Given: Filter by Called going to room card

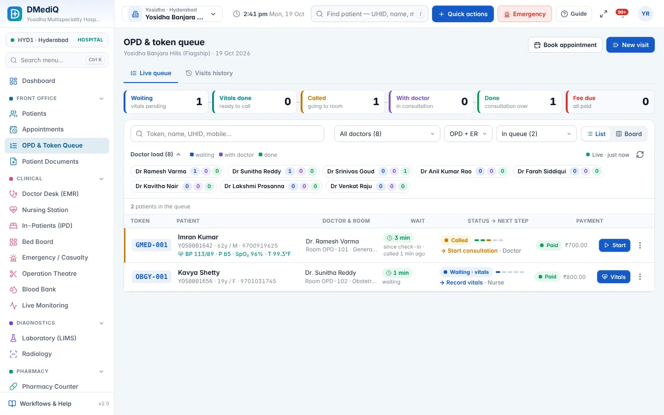Looking at the screenshot, I should (x=343, y=102).
